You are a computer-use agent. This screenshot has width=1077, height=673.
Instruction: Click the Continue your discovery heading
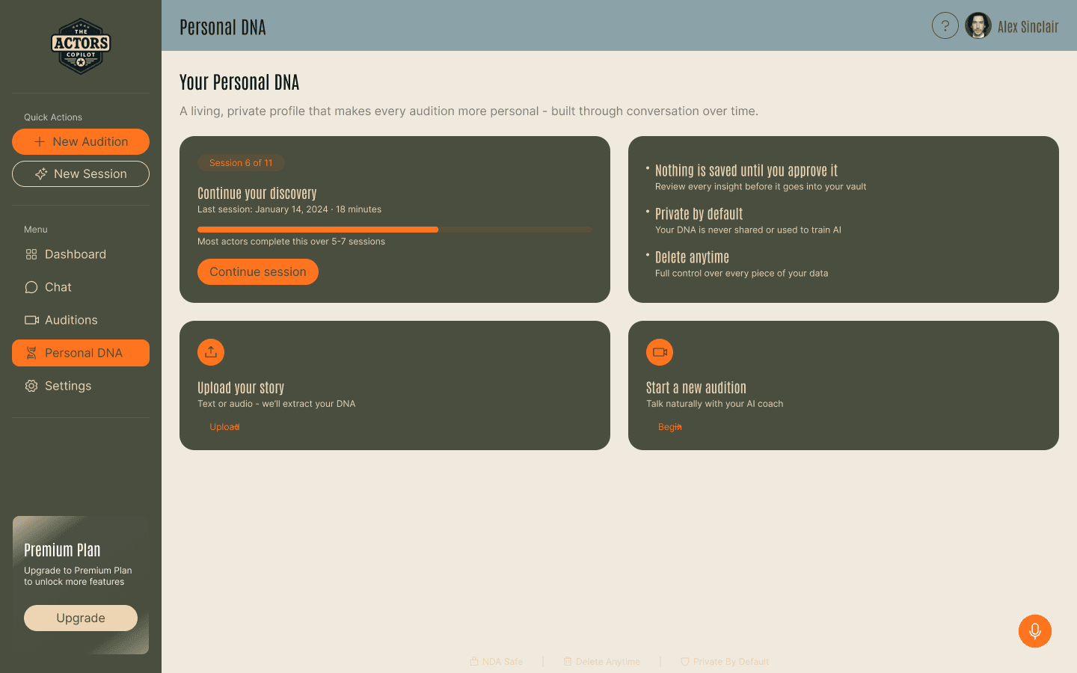[257, 194]
